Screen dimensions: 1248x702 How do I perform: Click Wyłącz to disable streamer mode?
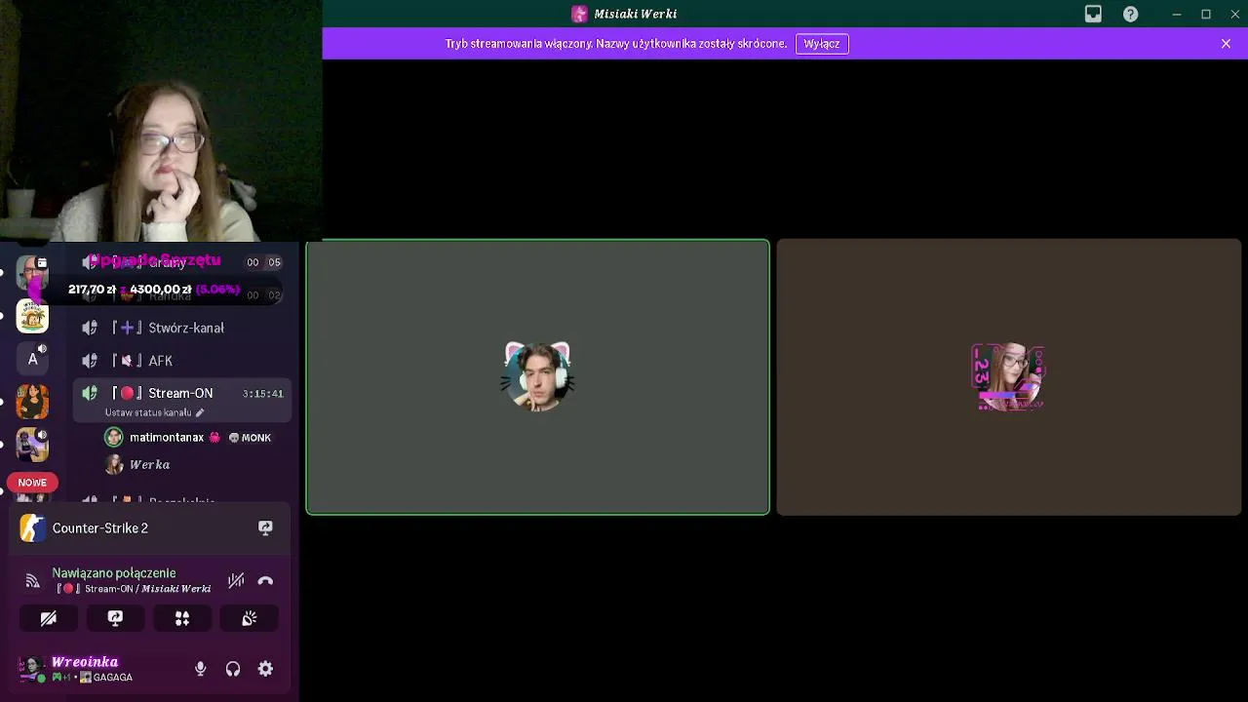pos(822,44)
